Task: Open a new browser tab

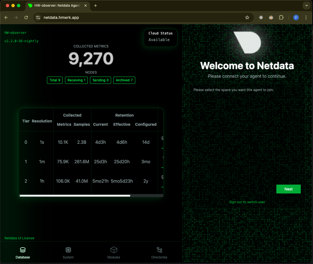Action: (x=96, y=6)
